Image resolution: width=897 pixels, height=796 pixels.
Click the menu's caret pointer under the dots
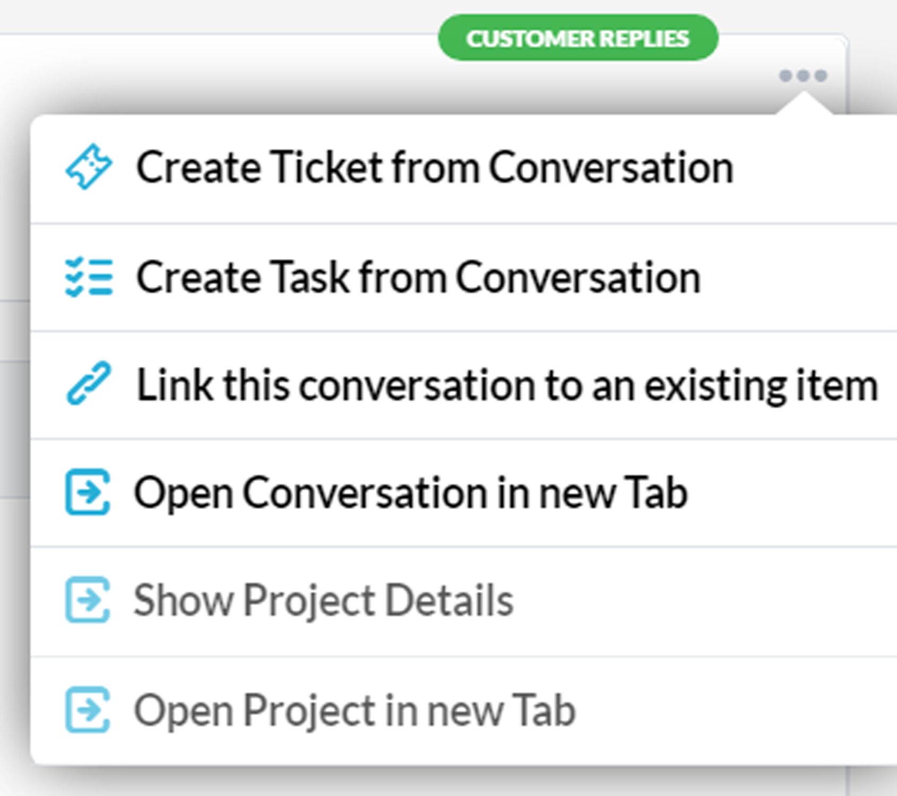(x=804, y=103)
